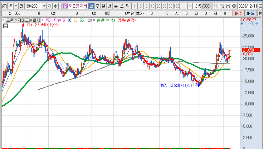Switch to the 초 second chart tab

[x=122, y=6]
